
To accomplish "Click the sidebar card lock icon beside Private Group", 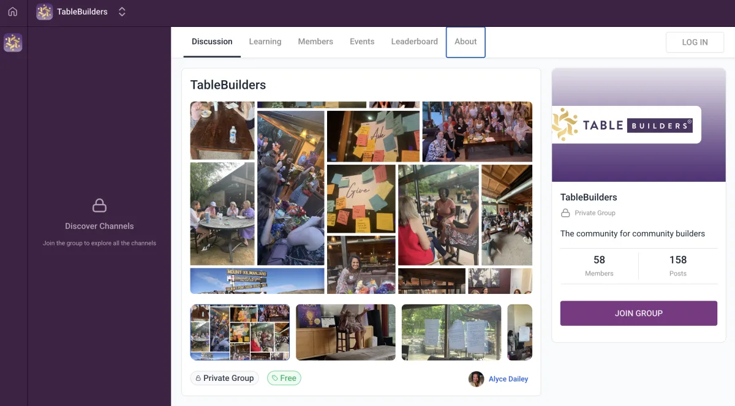I will pyautogui.click(x=565, y=213).
